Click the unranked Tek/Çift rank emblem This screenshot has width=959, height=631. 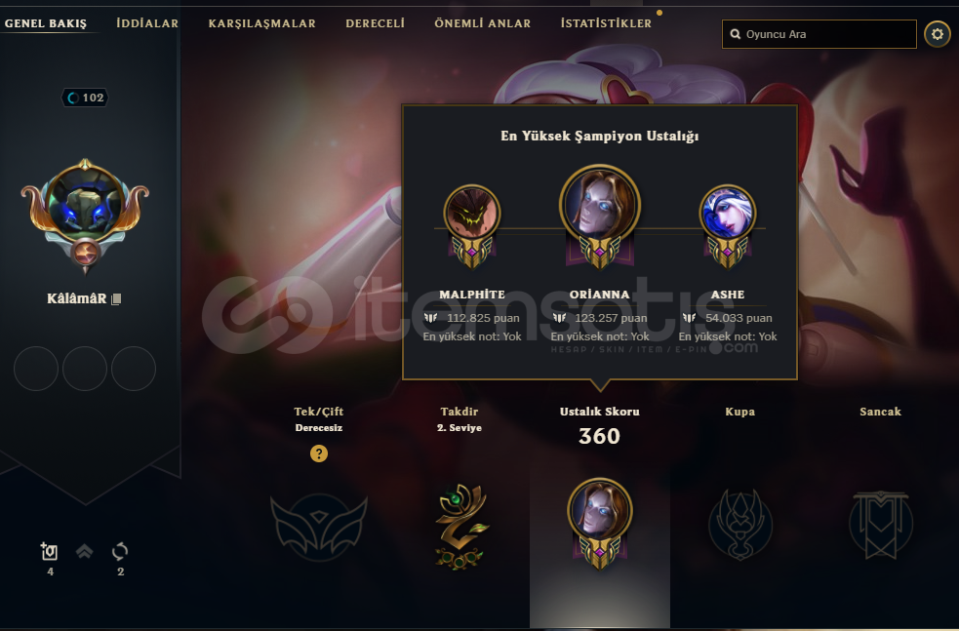click(319, 526)
